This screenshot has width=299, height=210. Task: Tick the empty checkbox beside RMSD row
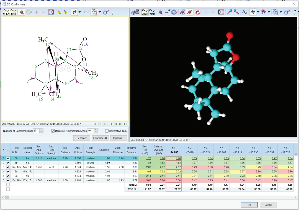click(x=8, y=185)
